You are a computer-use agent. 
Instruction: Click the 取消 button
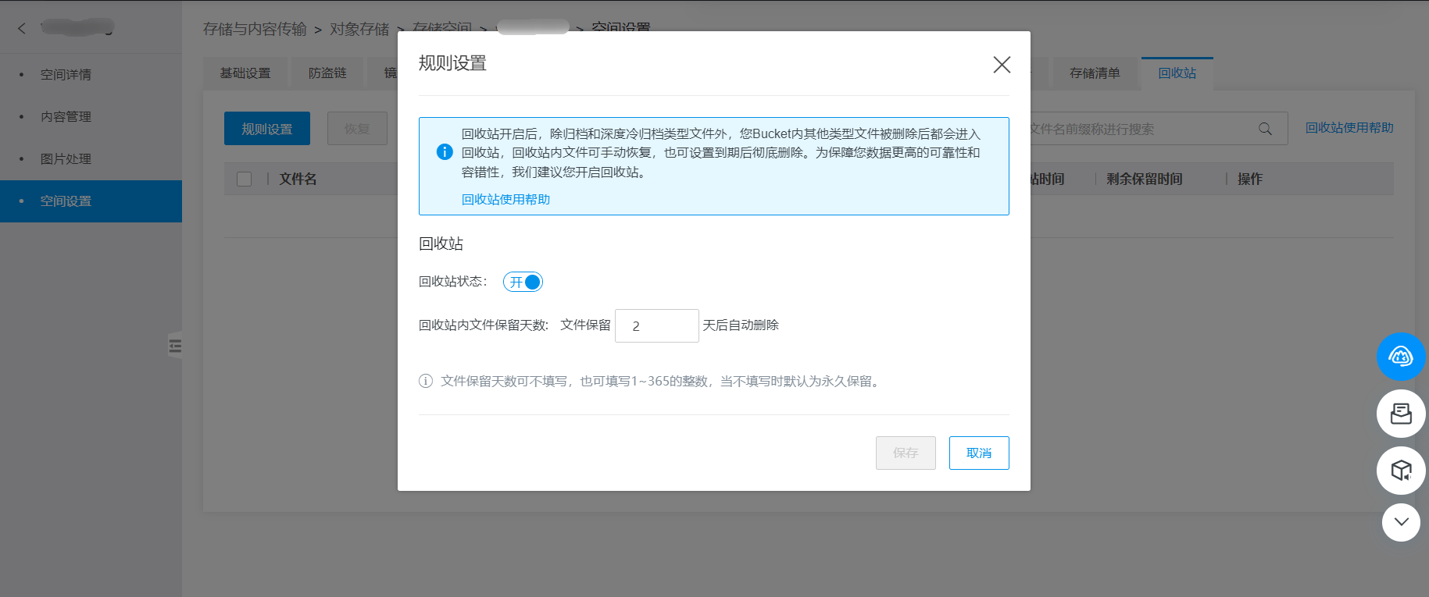click(x=979, y=453)
